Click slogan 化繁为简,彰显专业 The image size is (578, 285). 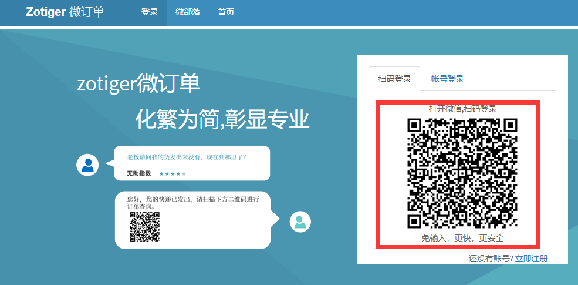222,119
